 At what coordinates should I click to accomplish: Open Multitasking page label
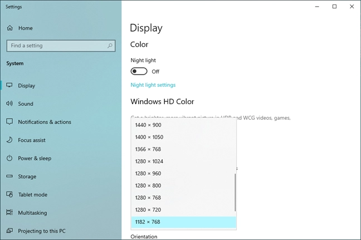click(x=32, y=213)
